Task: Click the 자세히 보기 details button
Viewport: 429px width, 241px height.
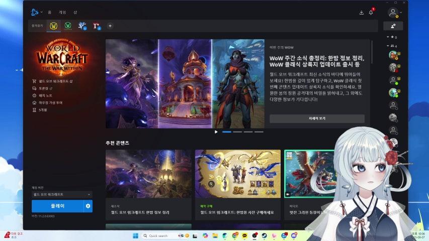Action: click(317, 118)
